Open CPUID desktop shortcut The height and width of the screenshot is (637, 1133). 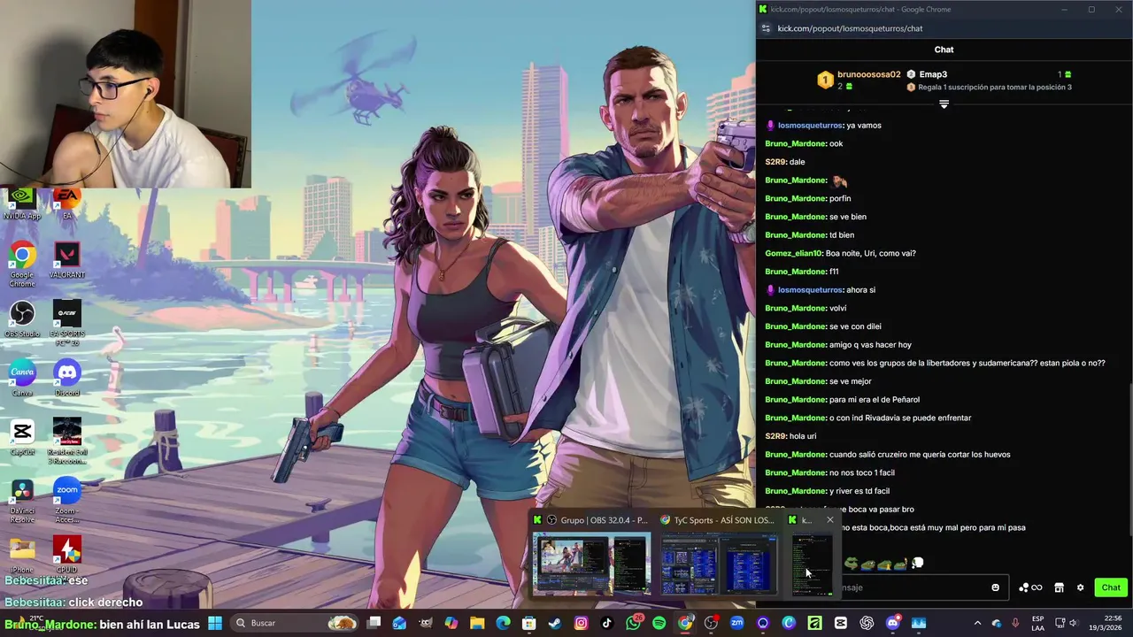coord(67,556)
